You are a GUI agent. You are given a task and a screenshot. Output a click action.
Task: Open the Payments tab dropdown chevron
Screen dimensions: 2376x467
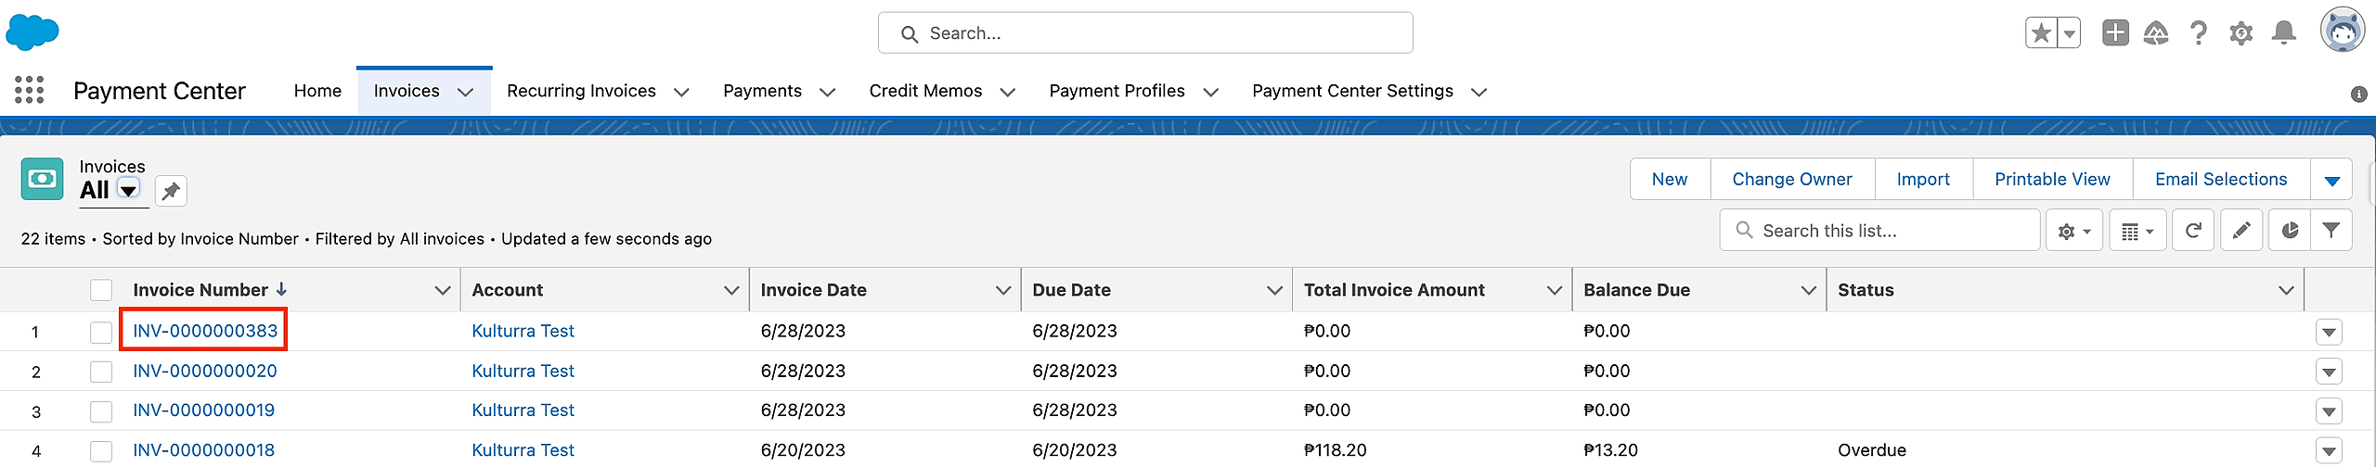828,92
